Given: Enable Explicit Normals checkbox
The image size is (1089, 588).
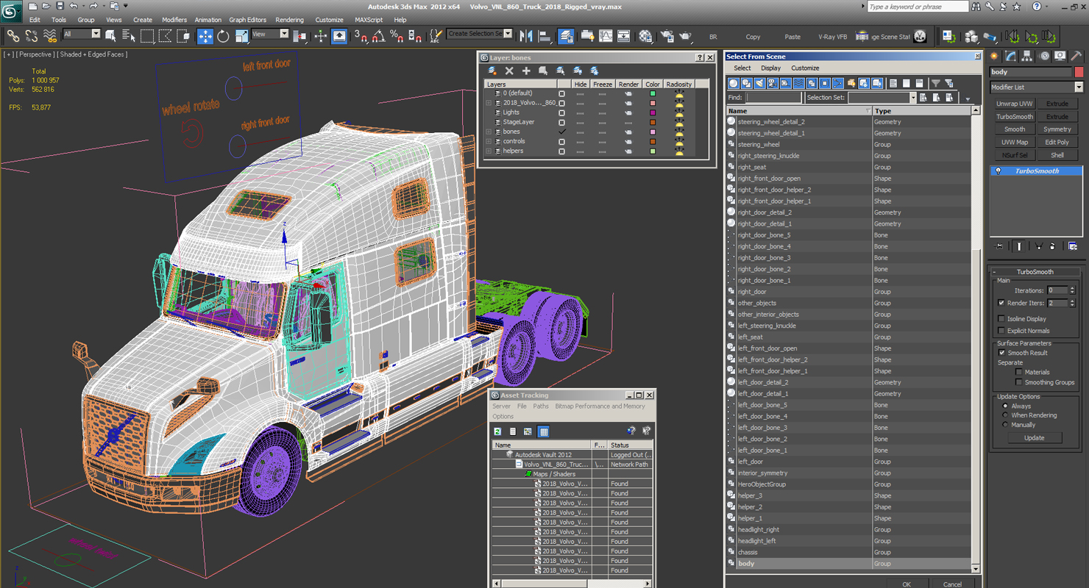Looking at the screenshot, I should (x=1001, y=331).
